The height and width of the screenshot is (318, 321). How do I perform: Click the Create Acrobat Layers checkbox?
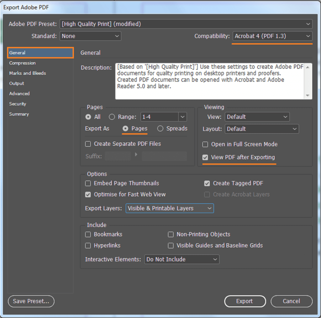(x=207, y=194)
